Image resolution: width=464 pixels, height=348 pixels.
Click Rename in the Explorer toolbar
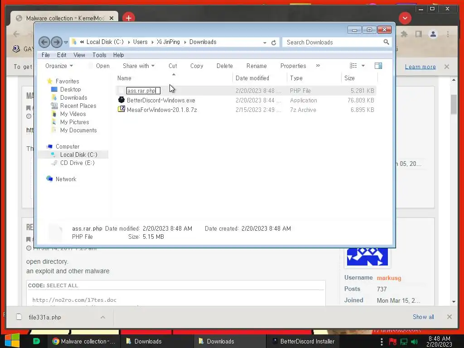256,66
